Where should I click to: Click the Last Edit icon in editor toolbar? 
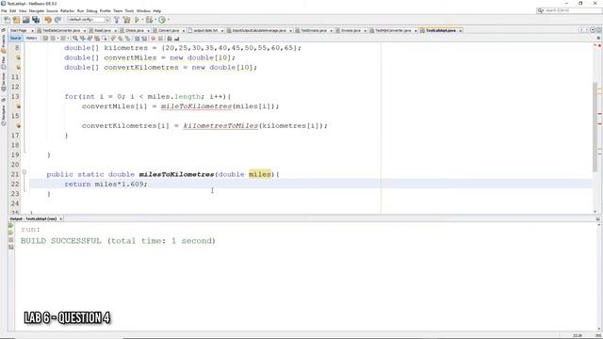pyautogui.click(x=45, y=39)
